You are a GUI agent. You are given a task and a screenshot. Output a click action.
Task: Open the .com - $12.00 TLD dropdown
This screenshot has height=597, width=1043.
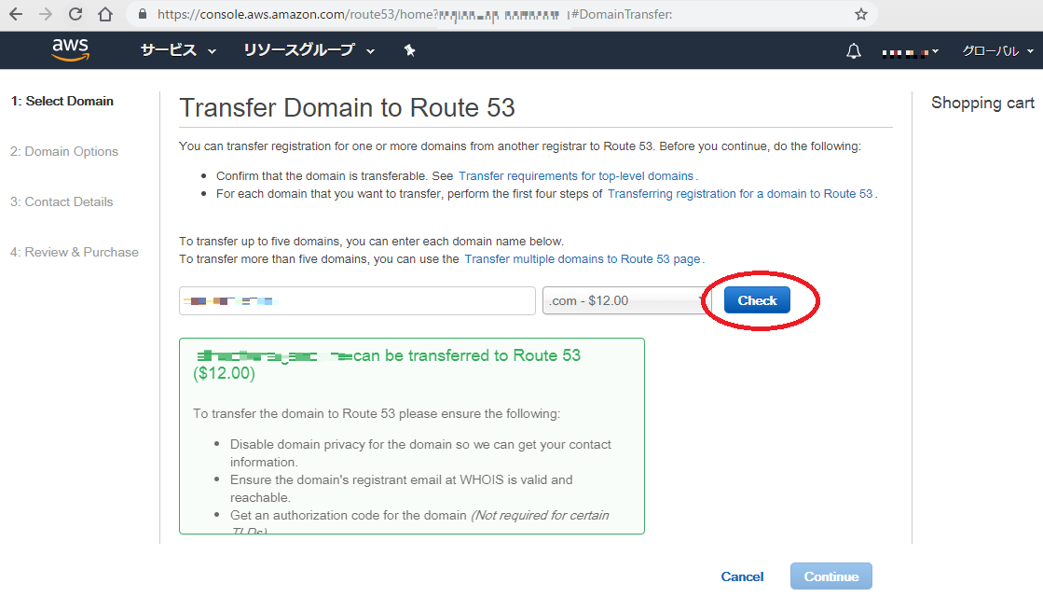pos(626,300)
